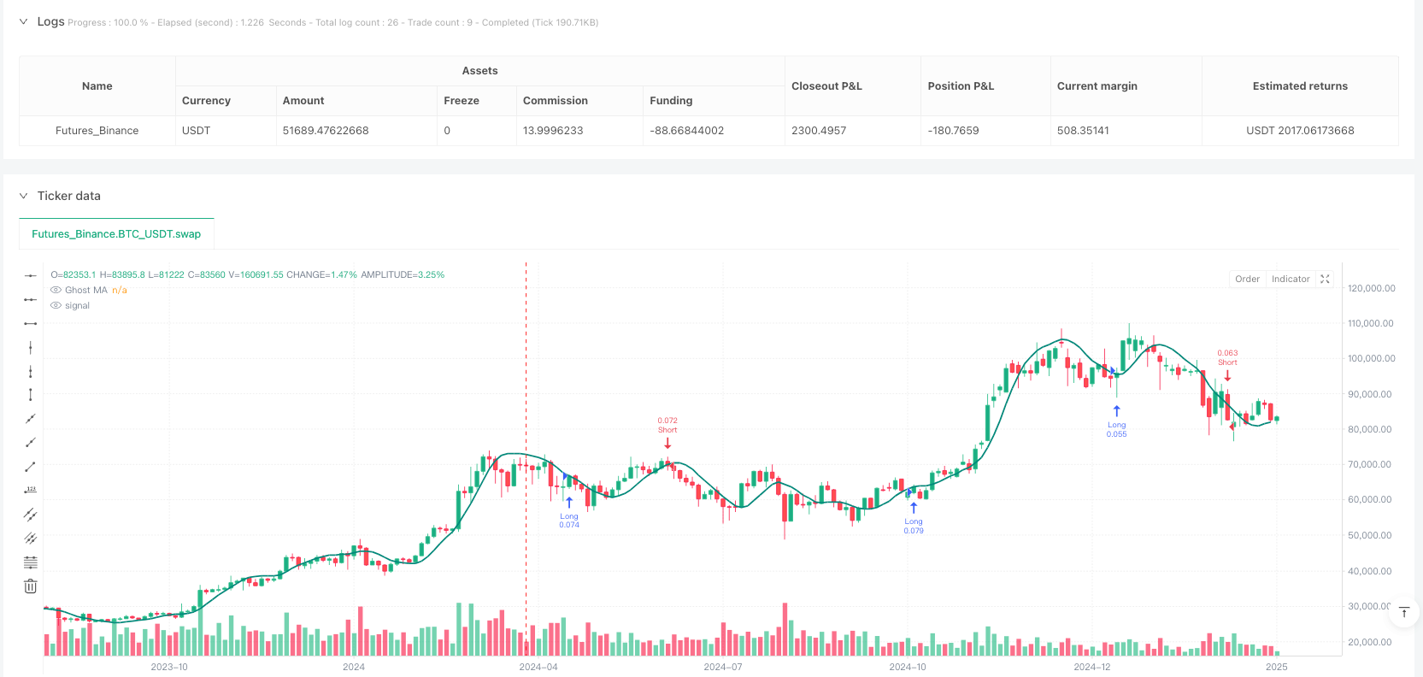Select the horizontal segment drawing tool

tap(31, 323)
